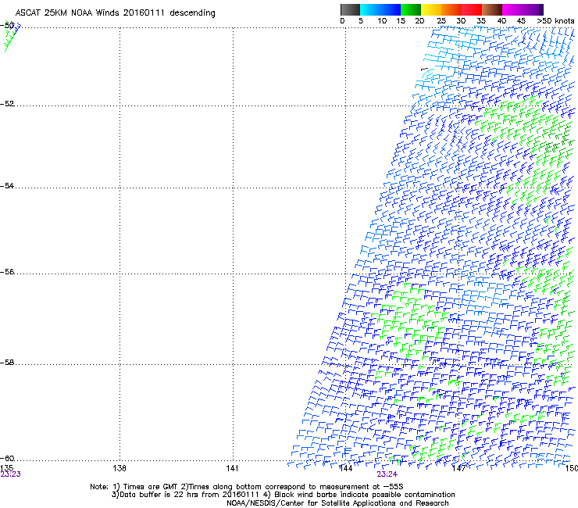The height and width of the screenshot is (508, 578).
Task: Click the title 'ASCAT 25KM NOAA Winds 20160111 descending'
Action: pos(115,13)
